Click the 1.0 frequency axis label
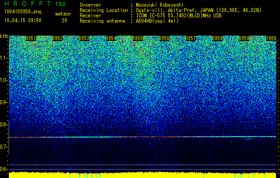The height and width of the screenshot is (178, 280). 4,81
